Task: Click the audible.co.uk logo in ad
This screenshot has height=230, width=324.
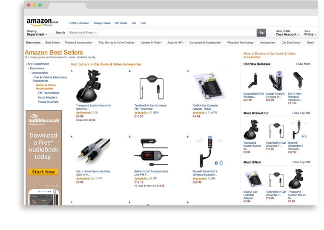Action: pyautogui.click(x=43, y=119)
